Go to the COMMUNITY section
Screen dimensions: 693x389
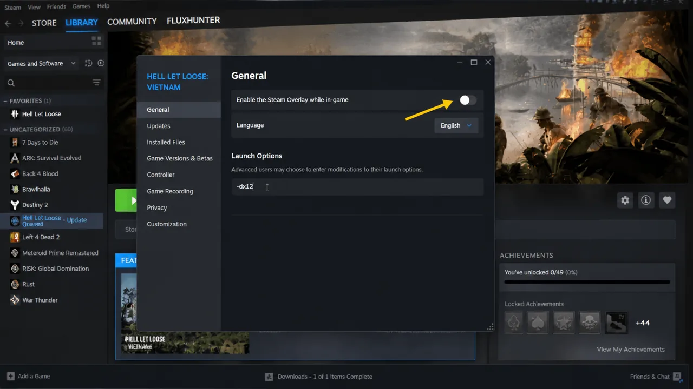click(132, 22)
